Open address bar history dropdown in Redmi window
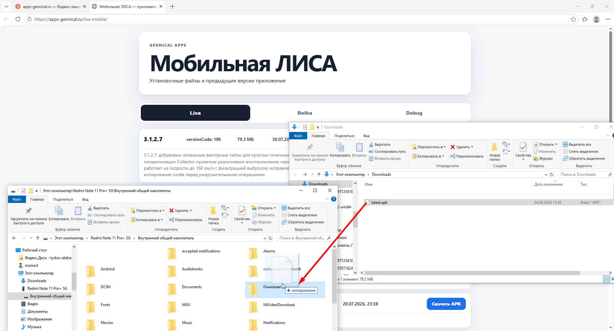Screen dimensions: 614x331 coord(265,238)
